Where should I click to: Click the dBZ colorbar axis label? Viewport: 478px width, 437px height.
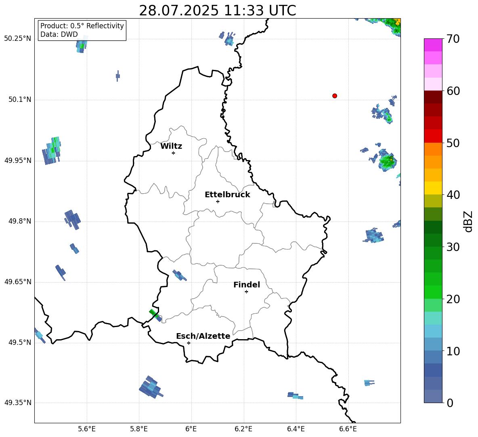point(469,221)
